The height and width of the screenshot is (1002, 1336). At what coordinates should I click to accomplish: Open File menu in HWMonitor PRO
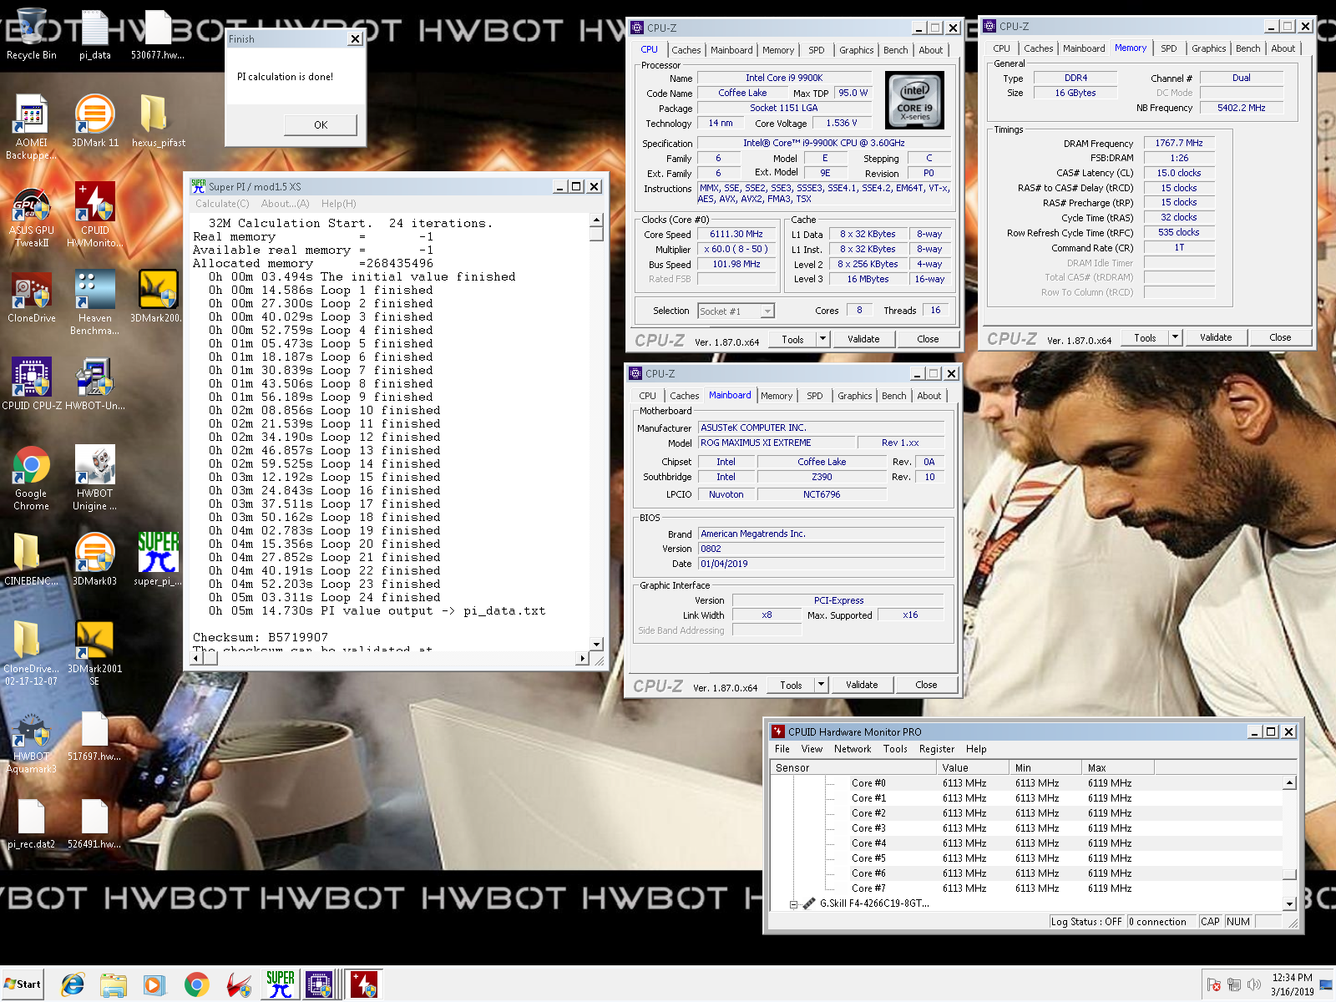(x=782, y=749)
